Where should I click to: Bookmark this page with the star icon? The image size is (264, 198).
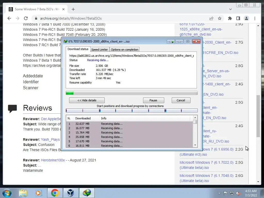coord(220,18)
